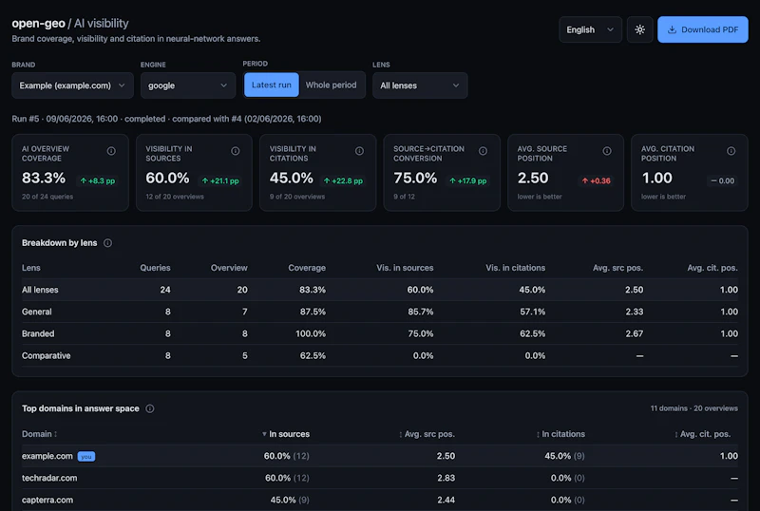The width and height of the screenshot is (760, 511).
Task: Click example.com in top domains
Action: [x=47, y=456]
